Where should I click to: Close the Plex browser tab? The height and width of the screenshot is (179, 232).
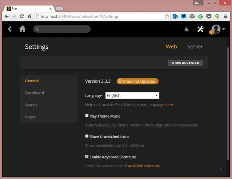[51, 9]
